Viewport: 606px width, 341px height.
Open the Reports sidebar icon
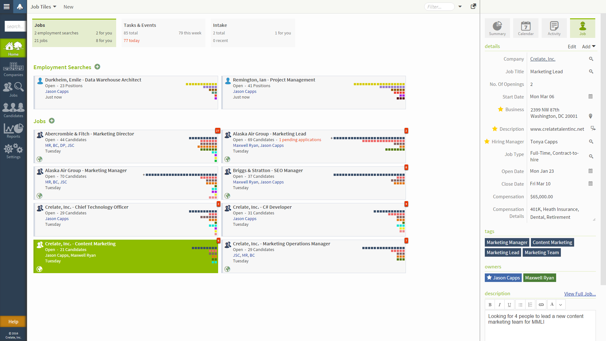coord(13,131)
